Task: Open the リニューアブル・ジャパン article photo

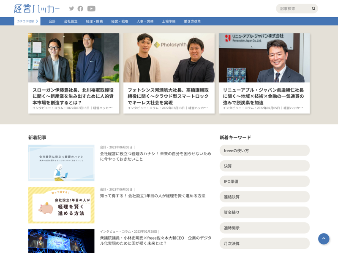Action: [264, 58]
